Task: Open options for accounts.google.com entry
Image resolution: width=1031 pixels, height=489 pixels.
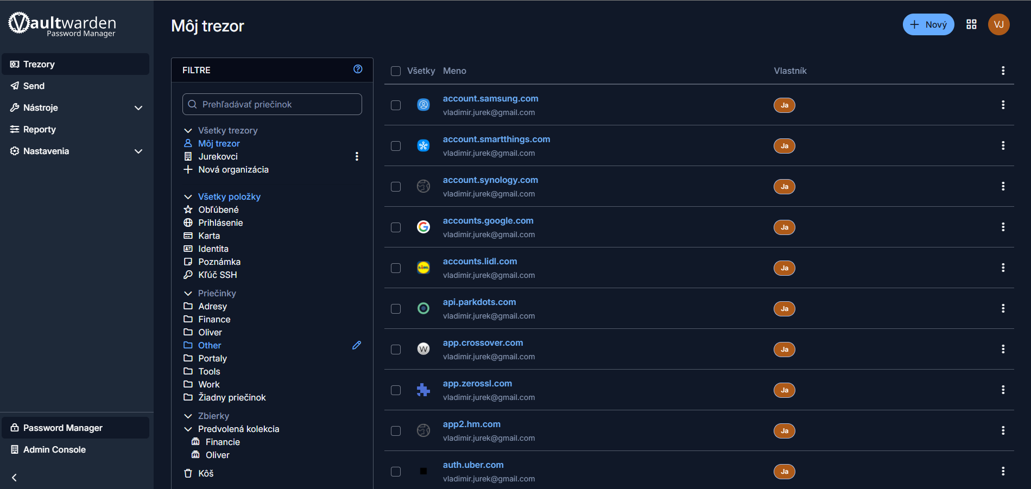Action: pos(1003,227)
